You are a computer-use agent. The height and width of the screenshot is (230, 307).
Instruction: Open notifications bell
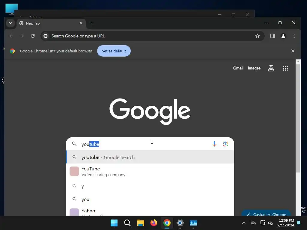point(299,223)
